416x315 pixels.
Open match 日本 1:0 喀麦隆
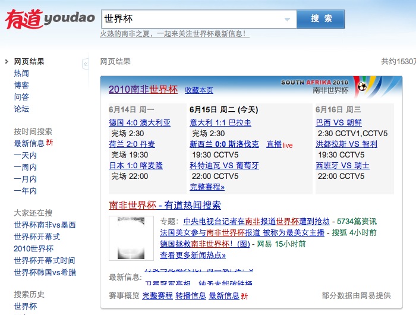coord(135,166)
